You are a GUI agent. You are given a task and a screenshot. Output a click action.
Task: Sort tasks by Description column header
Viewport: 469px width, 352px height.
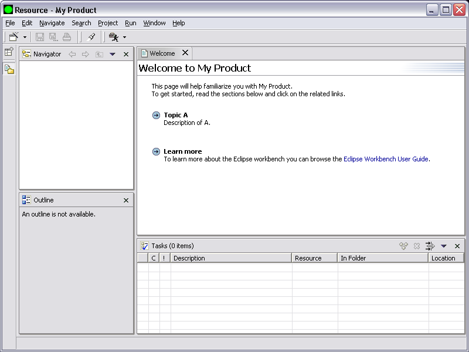point(230,258)
